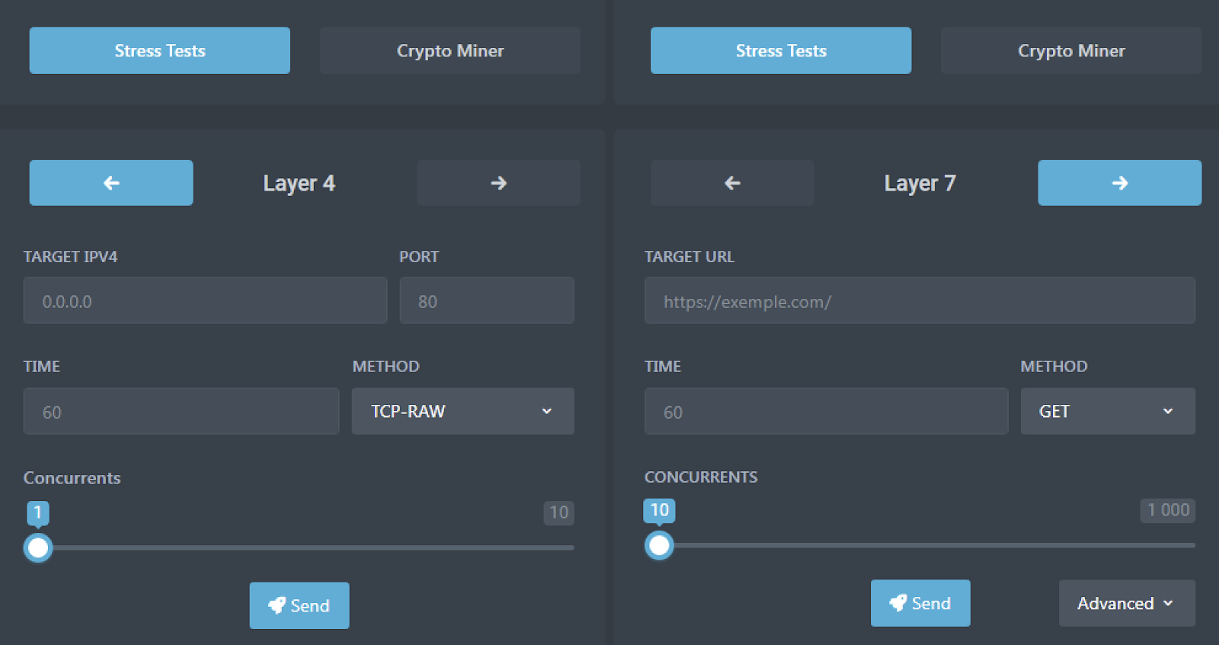
Task: Switch to Crypto Miner tab in left panel
Action: tap(450, 50)
